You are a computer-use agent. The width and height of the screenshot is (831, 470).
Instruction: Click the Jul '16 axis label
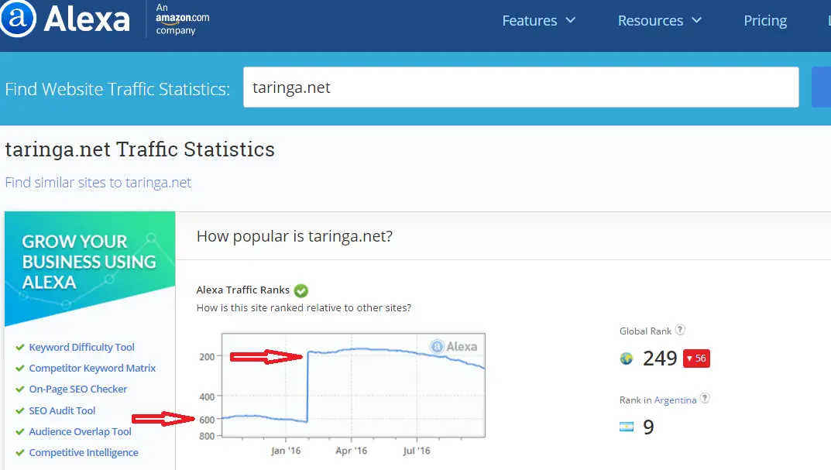click(417, 451)
